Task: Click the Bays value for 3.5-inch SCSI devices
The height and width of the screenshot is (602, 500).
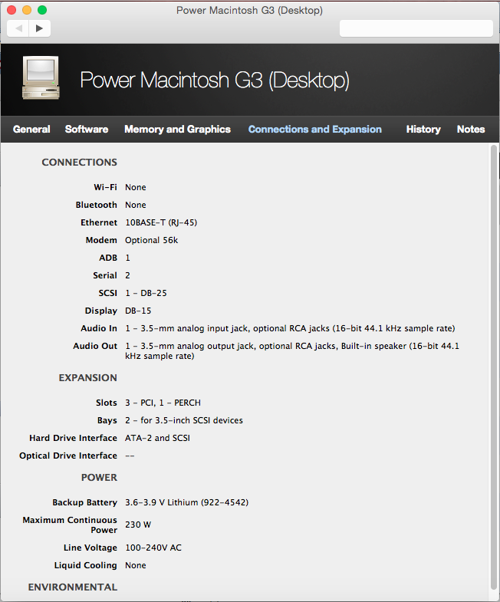Action: (184, 420)
